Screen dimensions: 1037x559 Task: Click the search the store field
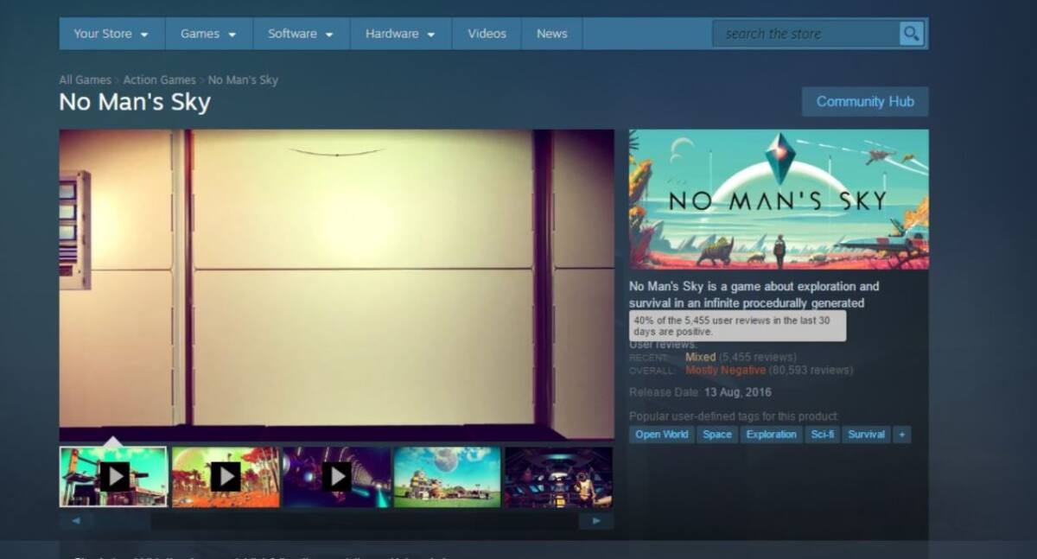tap(805, 34)
